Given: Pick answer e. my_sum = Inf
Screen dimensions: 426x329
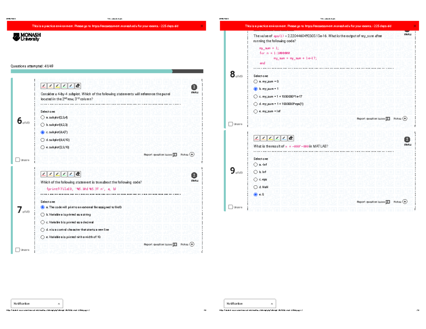Looking at the screenshot, I should coord(256,111).
